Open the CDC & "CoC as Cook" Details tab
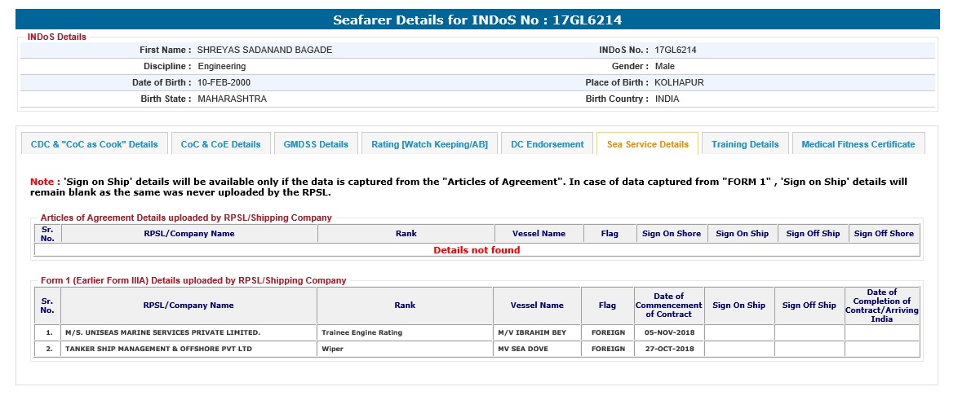The image size is (980, 409). 94,144
